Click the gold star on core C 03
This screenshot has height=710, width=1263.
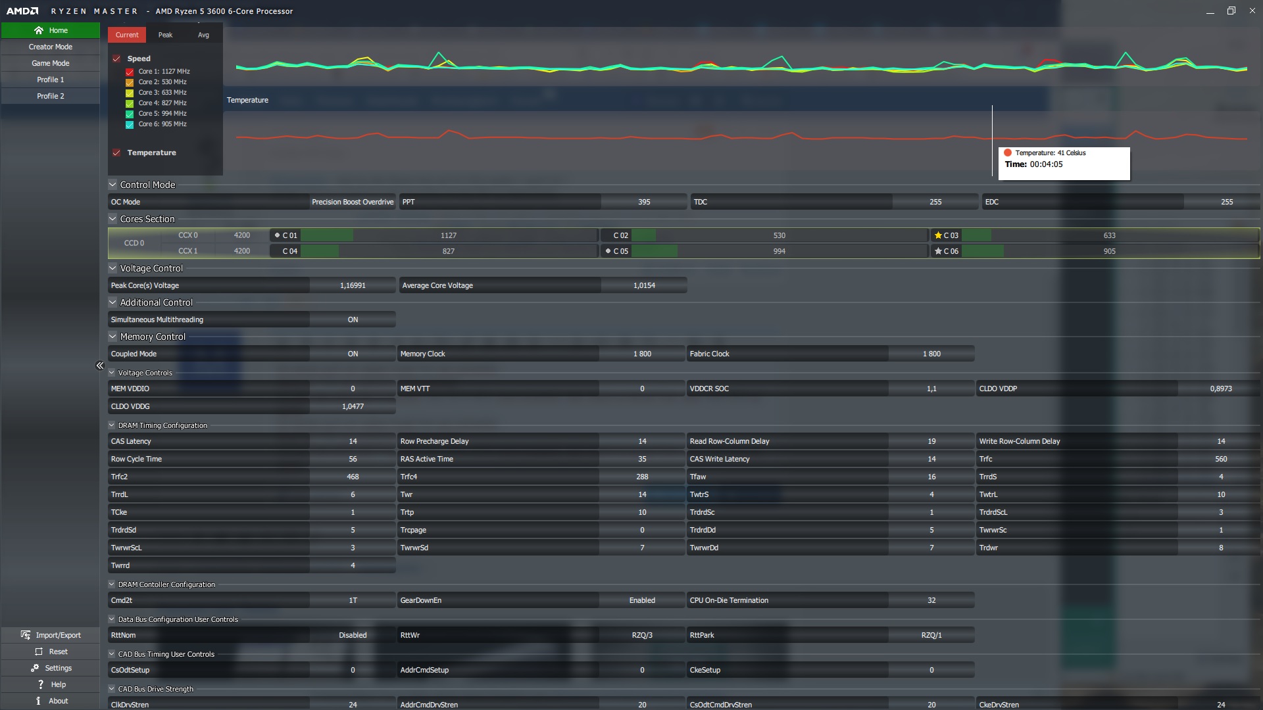[x=938, y=235]
